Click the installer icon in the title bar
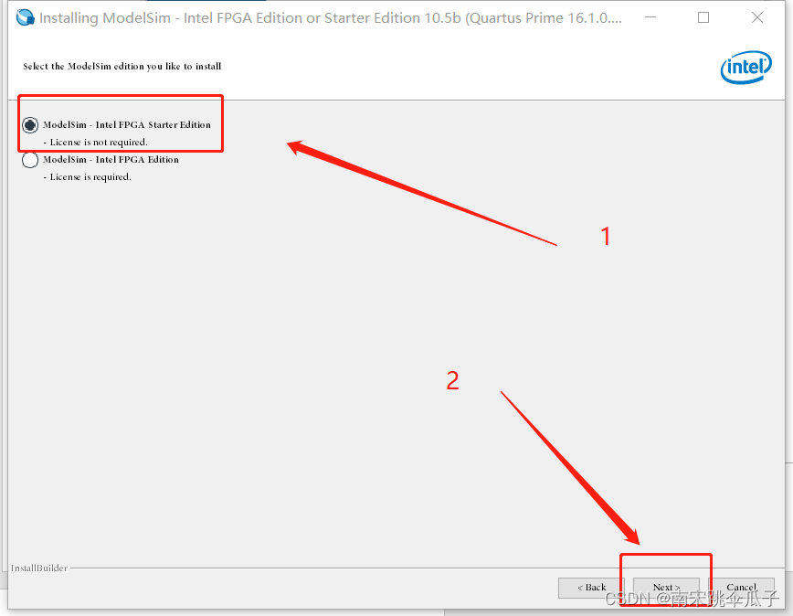 (25, 17)
